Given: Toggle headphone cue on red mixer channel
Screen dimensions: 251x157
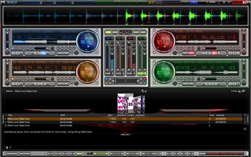Looking at the screenshot, I should (x=131, y=73).
